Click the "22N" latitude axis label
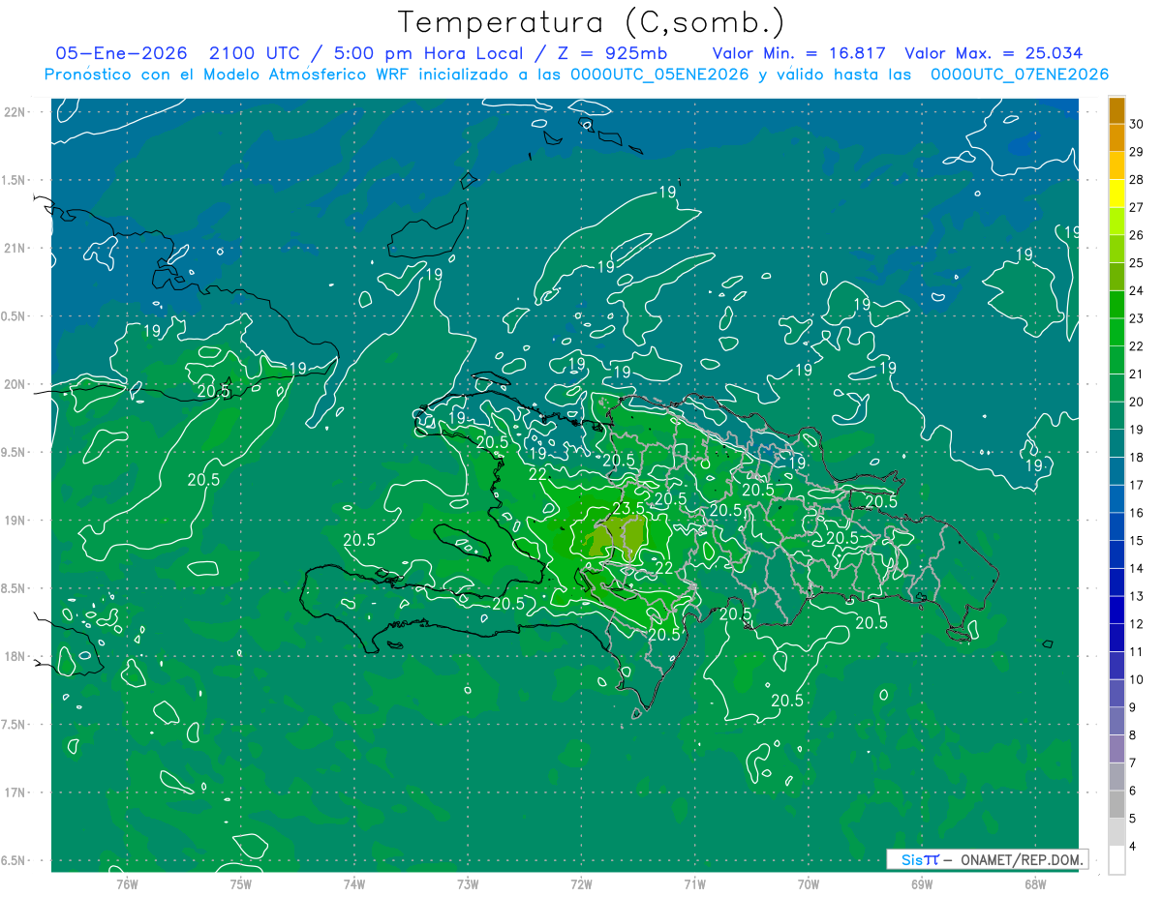 click(15, 111)
